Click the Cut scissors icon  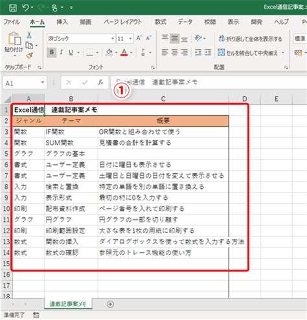tap(29, 36)
